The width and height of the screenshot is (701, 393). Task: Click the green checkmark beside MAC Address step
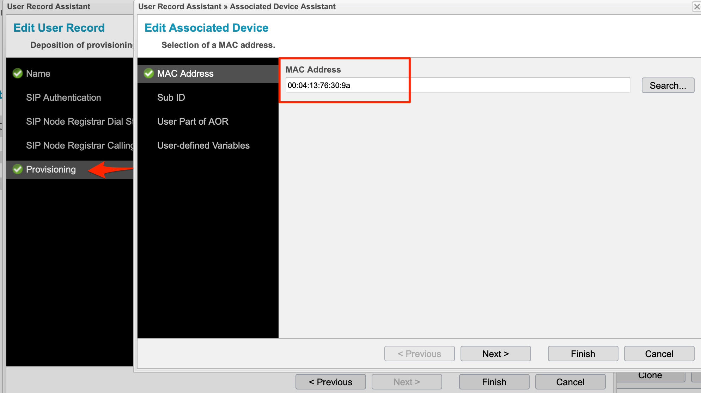click(x=149, y=73)
